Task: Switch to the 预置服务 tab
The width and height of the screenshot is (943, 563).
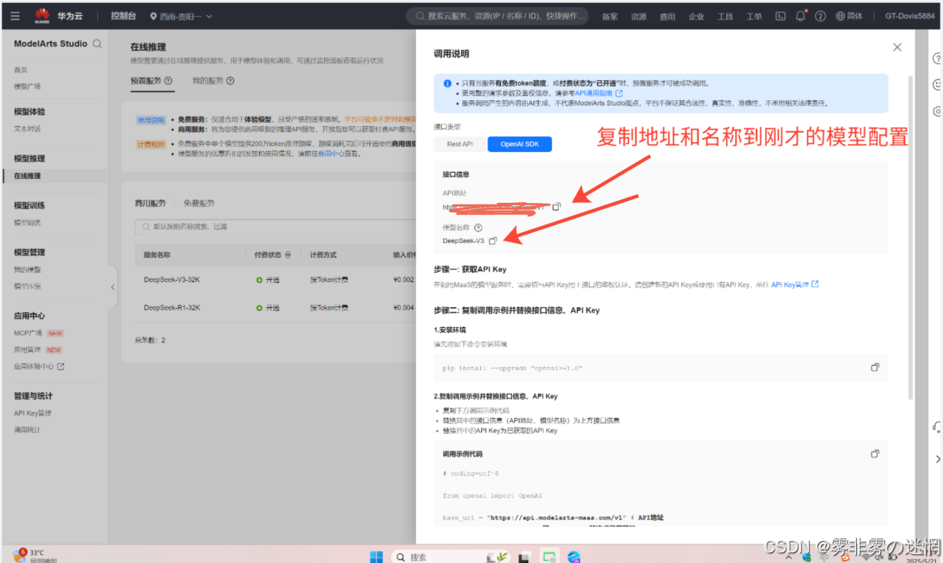Action: (x=146, y=81)
